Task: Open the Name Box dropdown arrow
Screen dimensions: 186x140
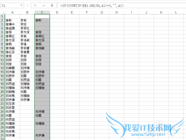Action: [22, 5]
